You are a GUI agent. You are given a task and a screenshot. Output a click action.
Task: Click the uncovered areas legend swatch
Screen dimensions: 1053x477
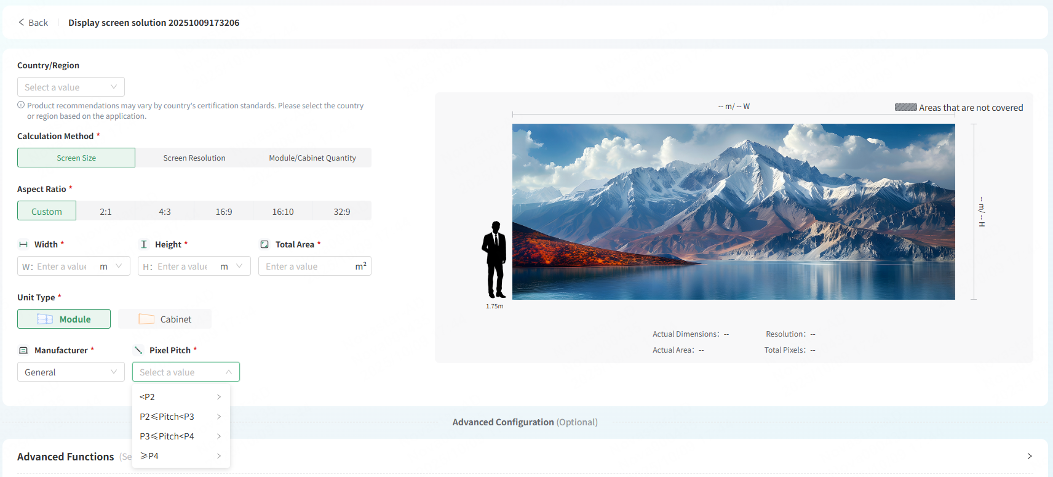tap(905, 107)
